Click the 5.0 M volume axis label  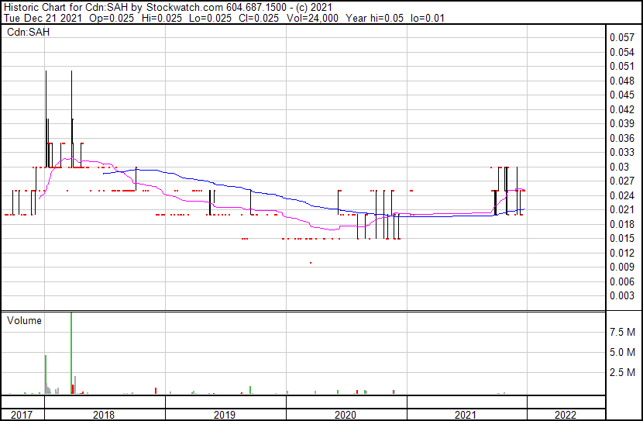point(622,352)
